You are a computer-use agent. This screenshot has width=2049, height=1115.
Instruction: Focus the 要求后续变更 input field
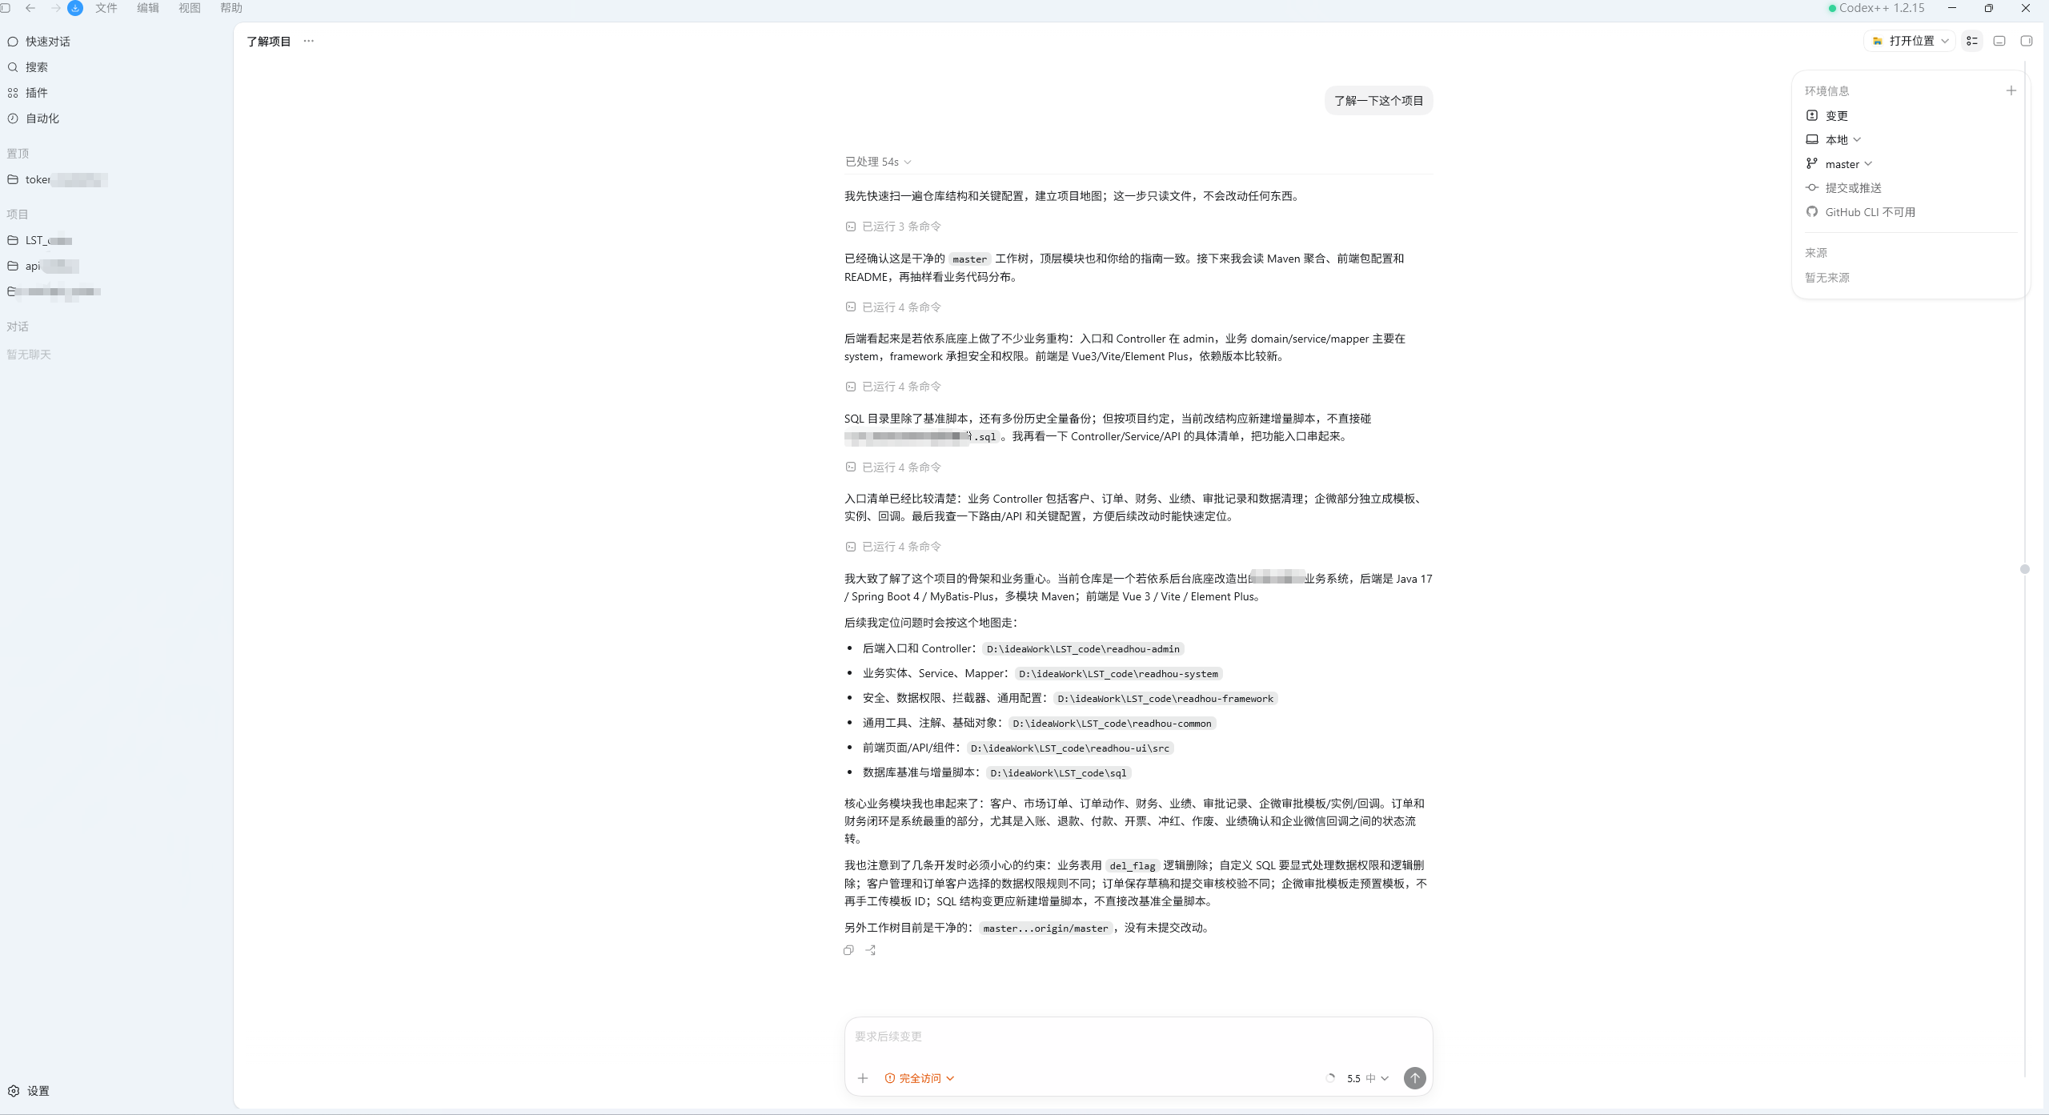point(1138,1037)
